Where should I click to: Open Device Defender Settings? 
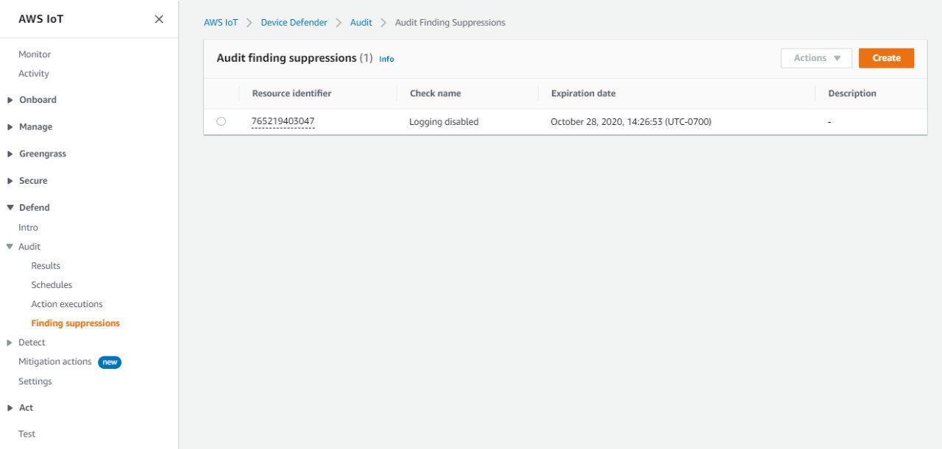click(35, 381)
